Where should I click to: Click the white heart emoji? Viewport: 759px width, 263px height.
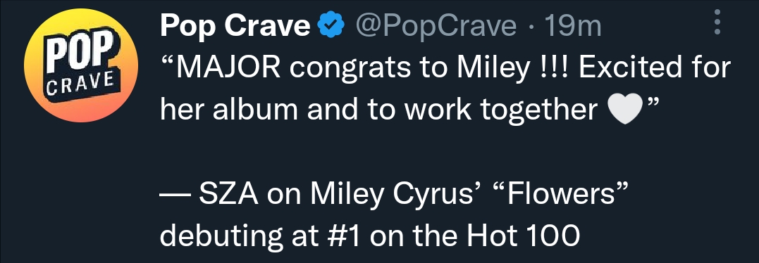pos(625,110)
